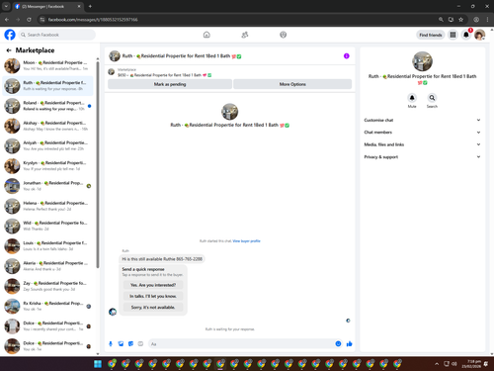The image size is (494, 371).
Task: Open the Facebook logo home link
Action: (x=10, y=35)
